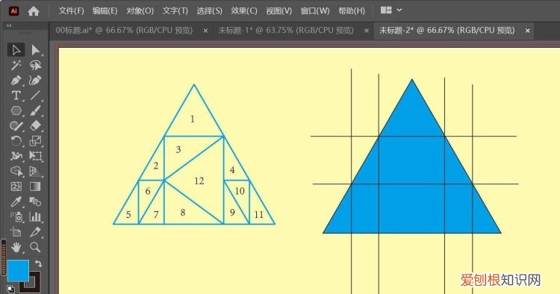The height and width of the screenshot is (294, 560).
Task: Select the Mesh tool
Action: tap(16, 187)
